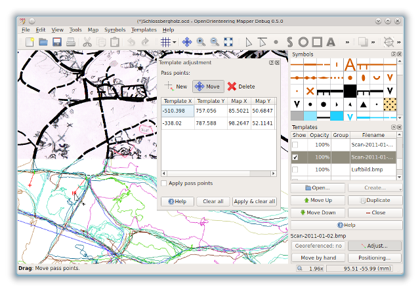Select the Draw rectangles tool
The image size is (420, 291).
[317, 42]
